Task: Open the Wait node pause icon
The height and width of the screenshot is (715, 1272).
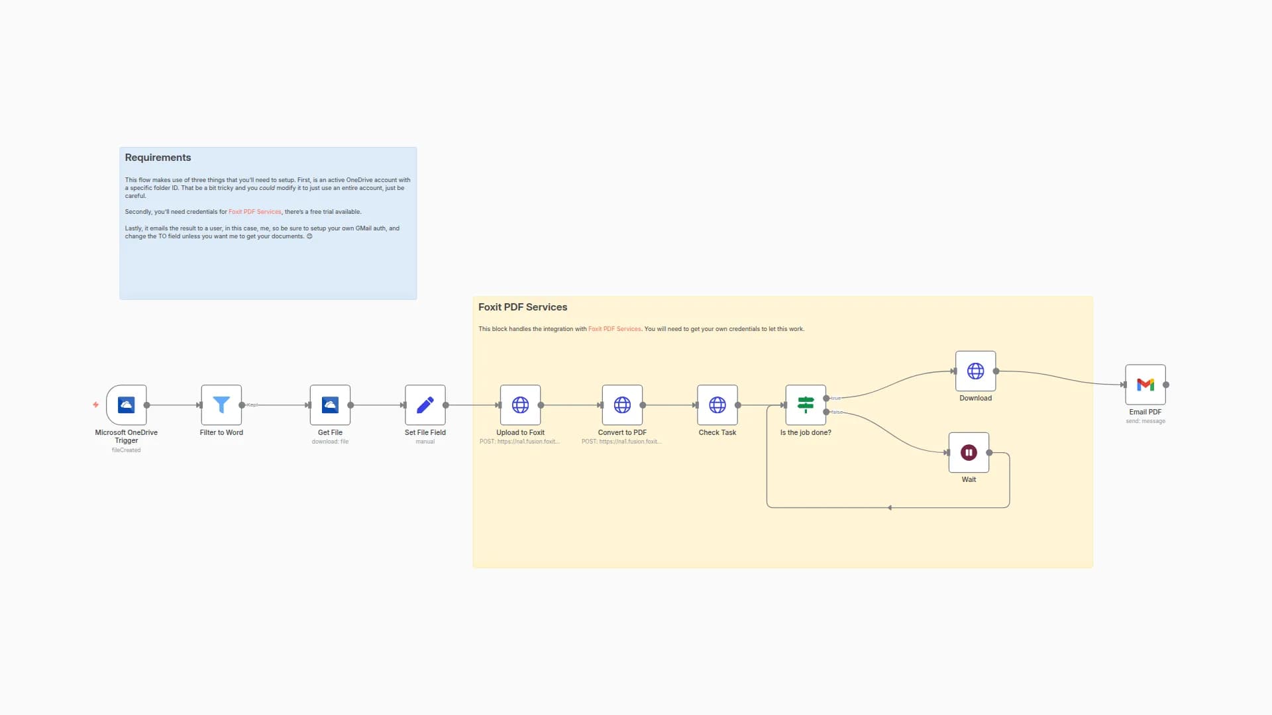Action: (969, 452)
